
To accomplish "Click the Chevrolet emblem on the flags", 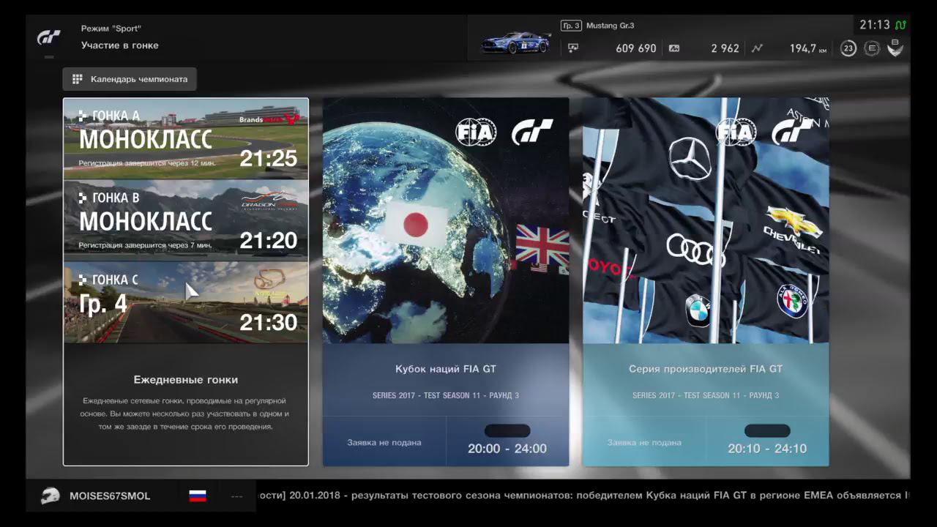I will (793, 223).
